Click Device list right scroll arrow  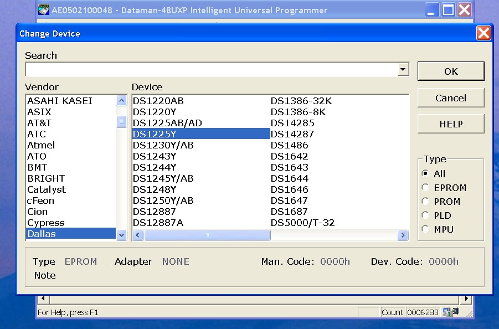tap(403, 235)
